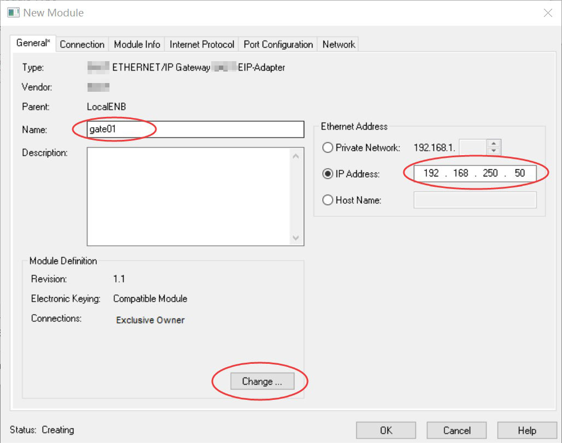Cancel the new module creation
Viewport: 562px width, 443px height.
click(x=456, y=430)
